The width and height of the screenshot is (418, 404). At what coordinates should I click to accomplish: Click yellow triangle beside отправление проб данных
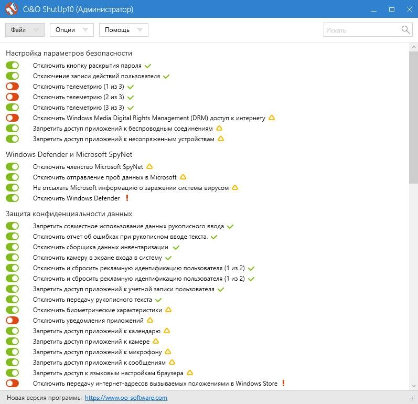(183, 177)
